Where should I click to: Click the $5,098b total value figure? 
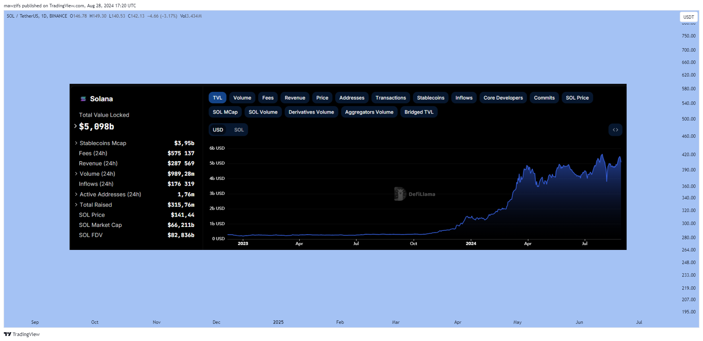(x=97, y=126)
